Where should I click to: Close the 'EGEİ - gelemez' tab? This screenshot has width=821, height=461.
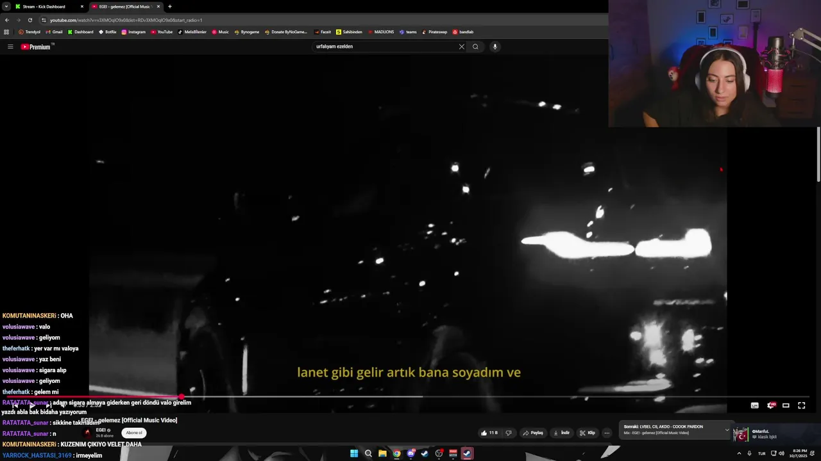point(158,6)
